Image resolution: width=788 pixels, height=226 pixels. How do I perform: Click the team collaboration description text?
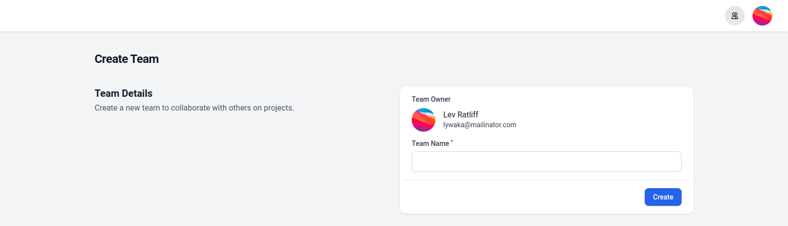194,108
